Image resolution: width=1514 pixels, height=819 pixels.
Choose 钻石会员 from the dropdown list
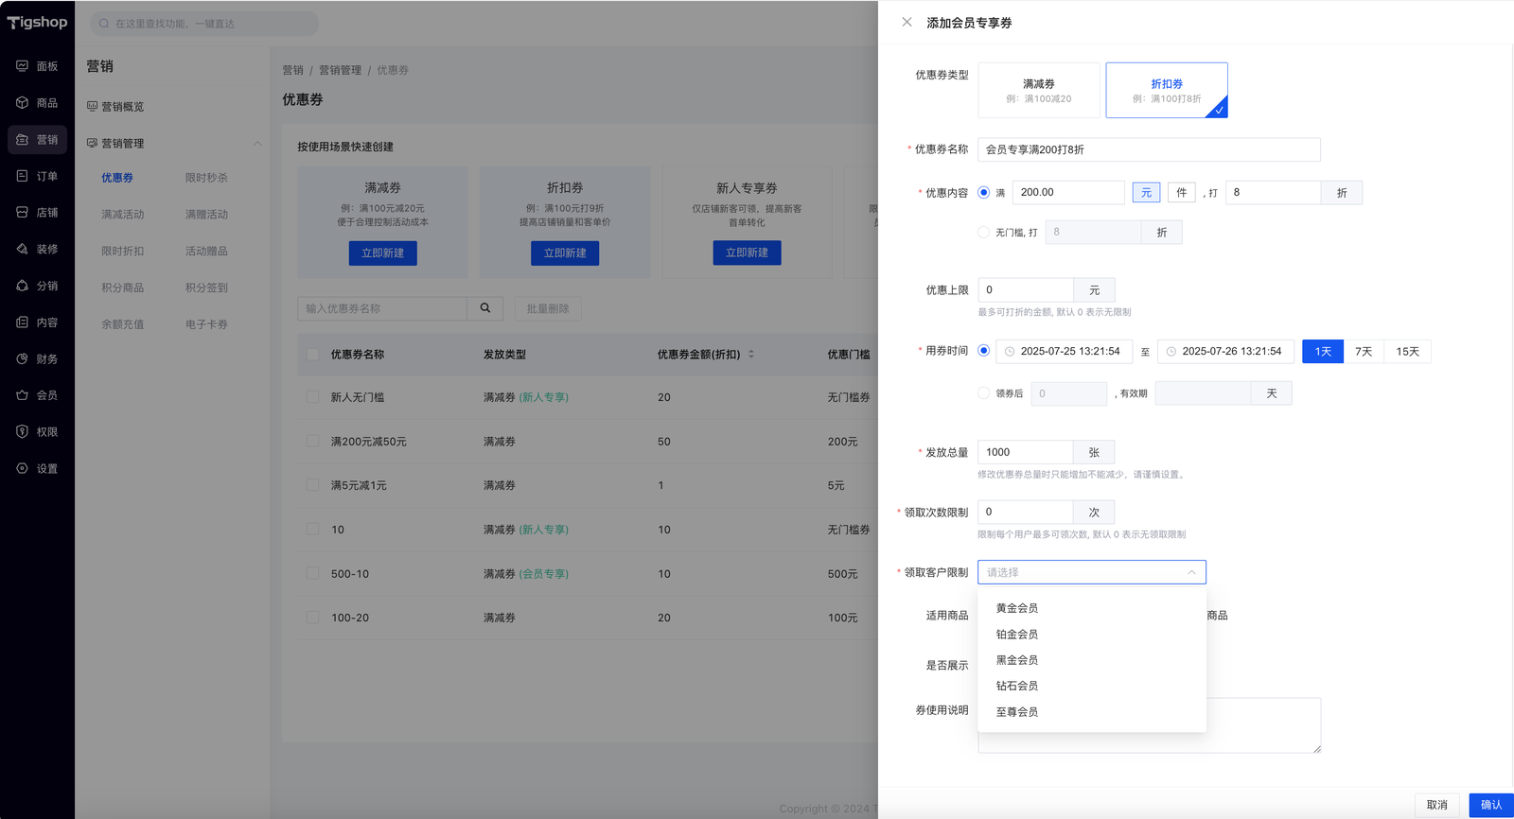point(1017,686)
